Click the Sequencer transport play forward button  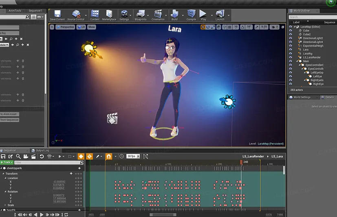[42, 215]
